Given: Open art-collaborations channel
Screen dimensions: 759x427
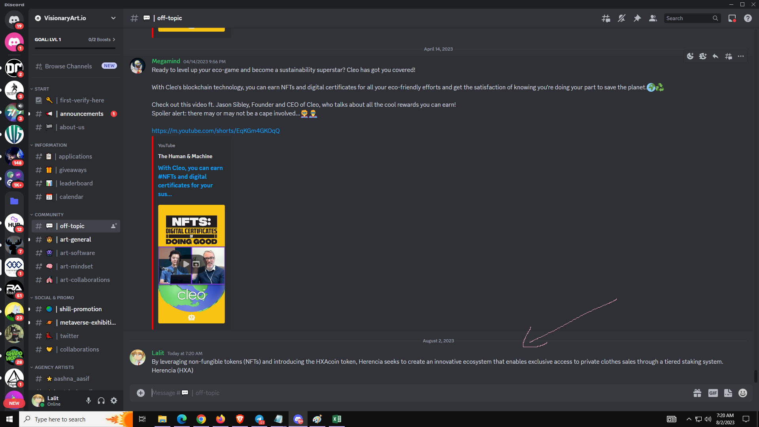Looking at the screenshot, I should tap(76, 280).
